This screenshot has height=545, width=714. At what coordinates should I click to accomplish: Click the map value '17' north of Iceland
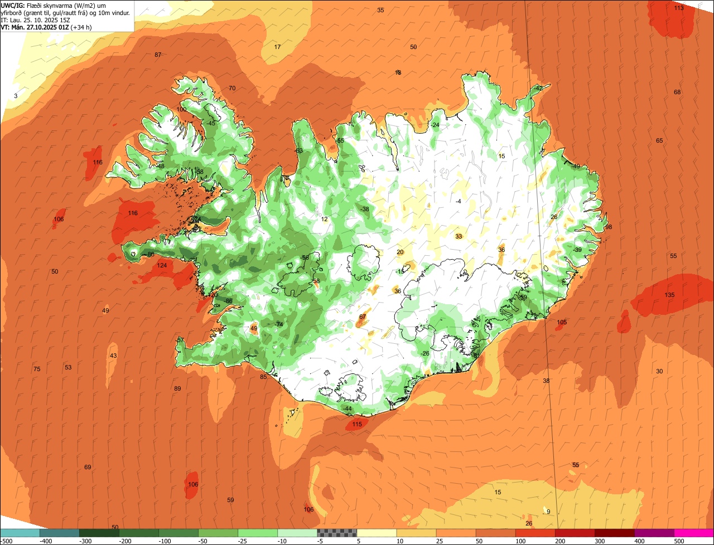coord(277,47)
